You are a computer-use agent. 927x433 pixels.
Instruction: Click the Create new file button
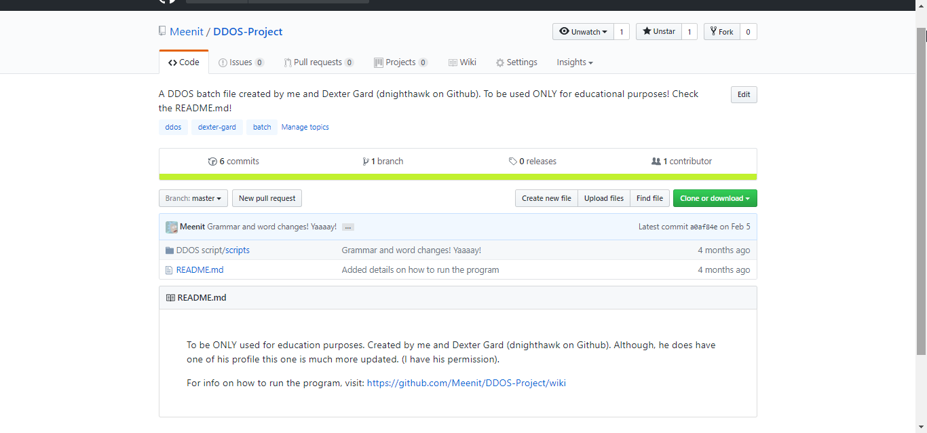546,198
